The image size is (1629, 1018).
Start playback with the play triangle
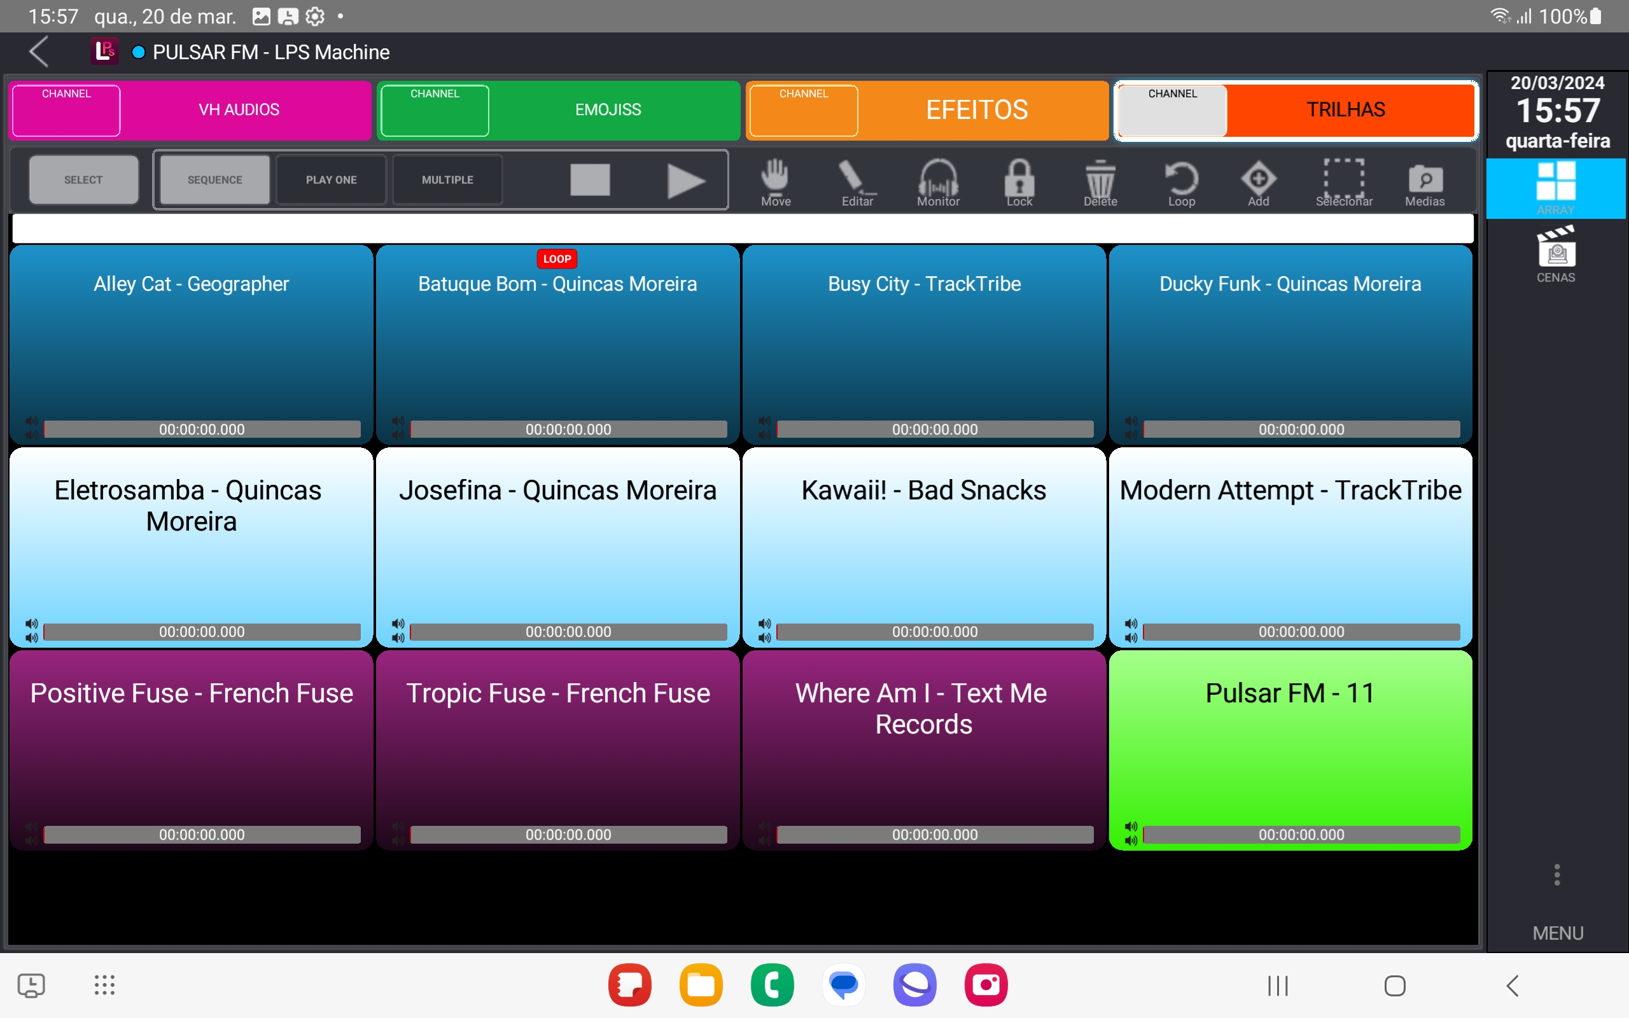pyautogui.click(x=685, y=181)
